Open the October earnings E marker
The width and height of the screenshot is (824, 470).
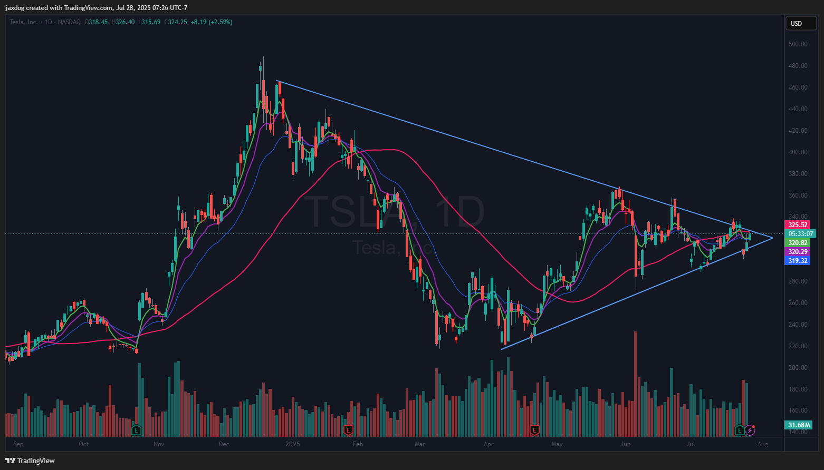click(x=136, y=430)
